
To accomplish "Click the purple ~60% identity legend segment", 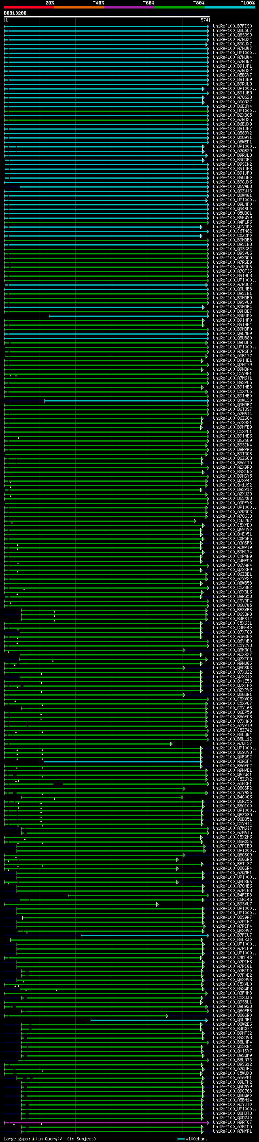I will pos(130,7).
